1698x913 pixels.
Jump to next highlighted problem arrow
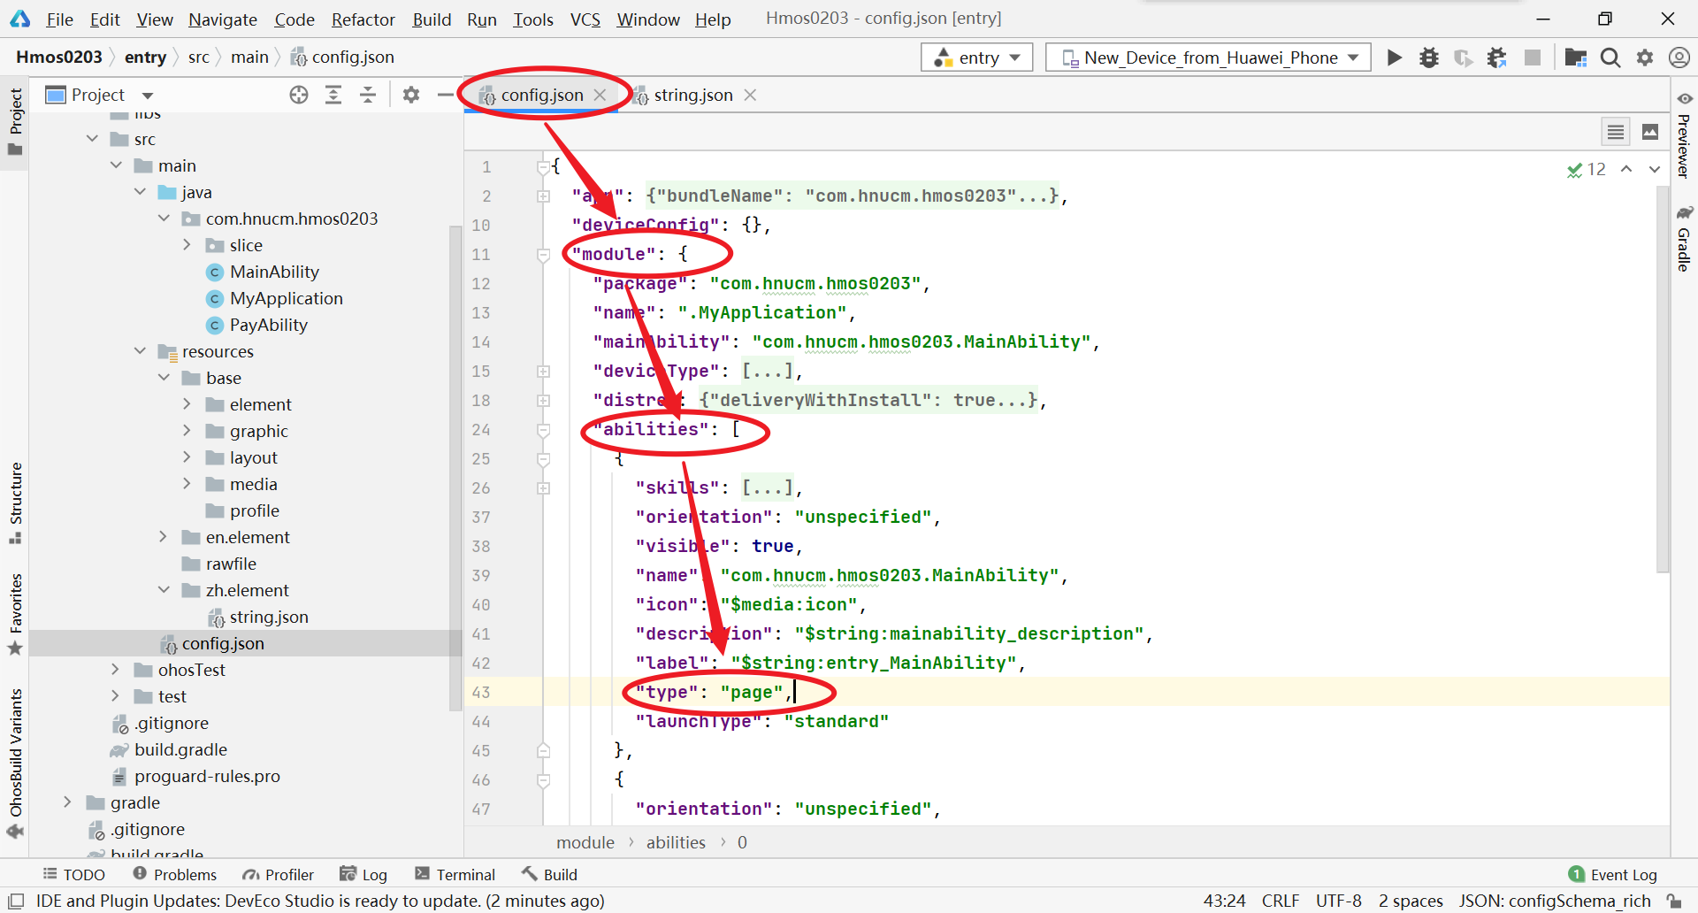click(x=1655, y=169)
